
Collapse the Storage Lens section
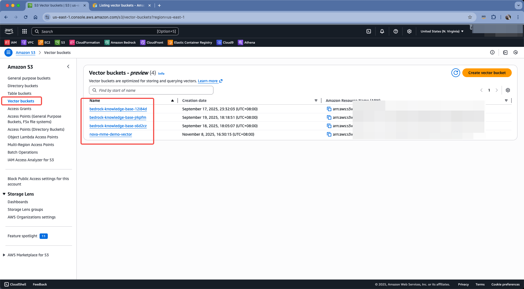pos(4,194)
